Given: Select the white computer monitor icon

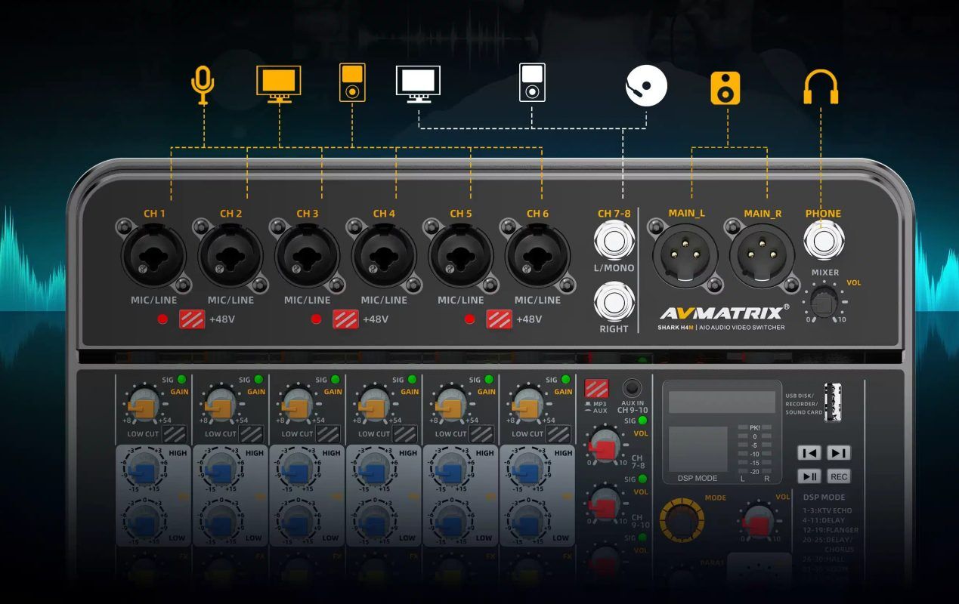Looking at the screenshot, I should 418,82.
